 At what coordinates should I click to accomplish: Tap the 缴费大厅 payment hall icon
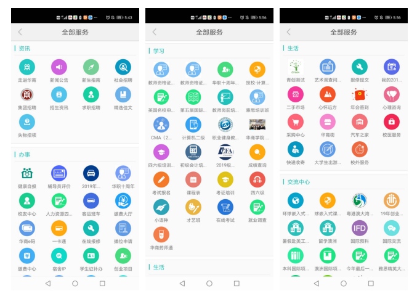tap(123, 200)
